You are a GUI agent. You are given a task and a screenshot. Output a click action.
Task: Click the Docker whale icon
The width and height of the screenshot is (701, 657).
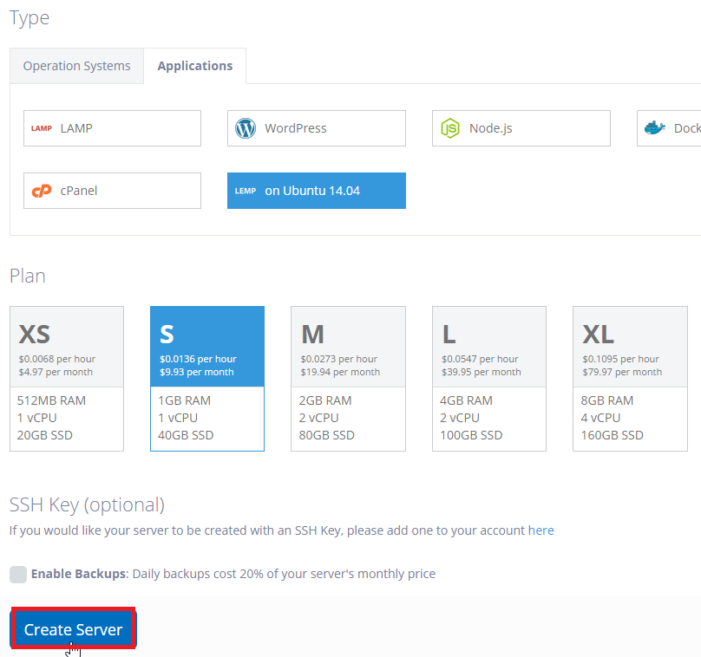tap(654, 128)
